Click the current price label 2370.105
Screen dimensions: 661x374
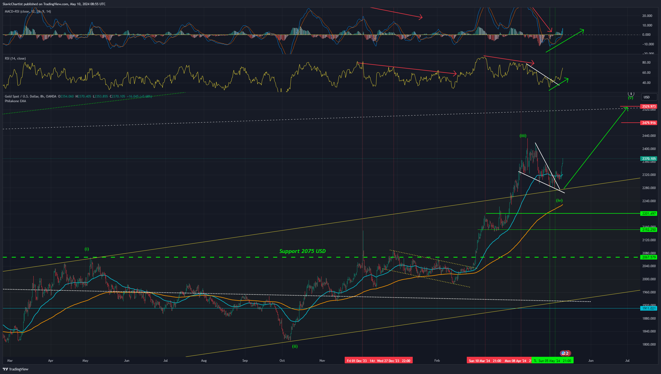649,159
